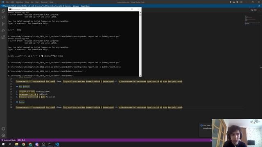This screenshot has height=147, width=262.
Task: Click line number 36 in the gutter
Action: [x=11, y=107]
